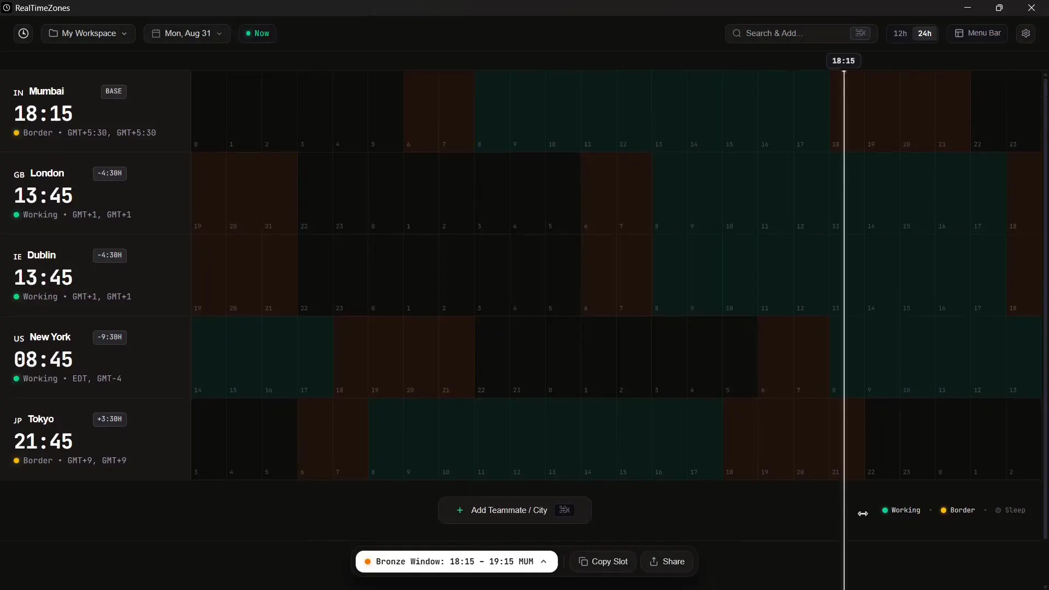
Task: Click the shortcut badge on Add Teammate
Action: point(564,510)
